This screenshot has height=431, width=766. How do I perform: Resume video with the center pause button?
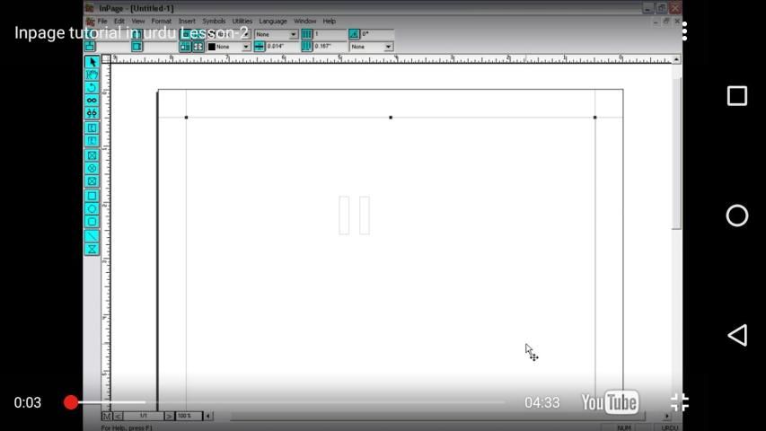pyautogui.click(x=355, y=215)
